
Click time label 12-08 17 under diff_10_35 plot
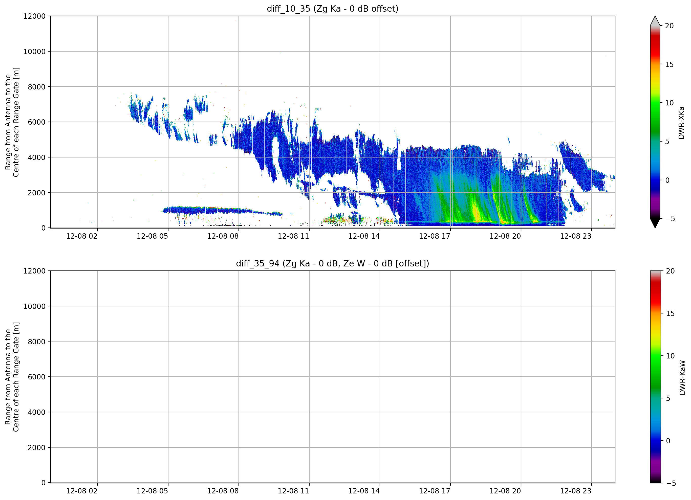(435, 236)
